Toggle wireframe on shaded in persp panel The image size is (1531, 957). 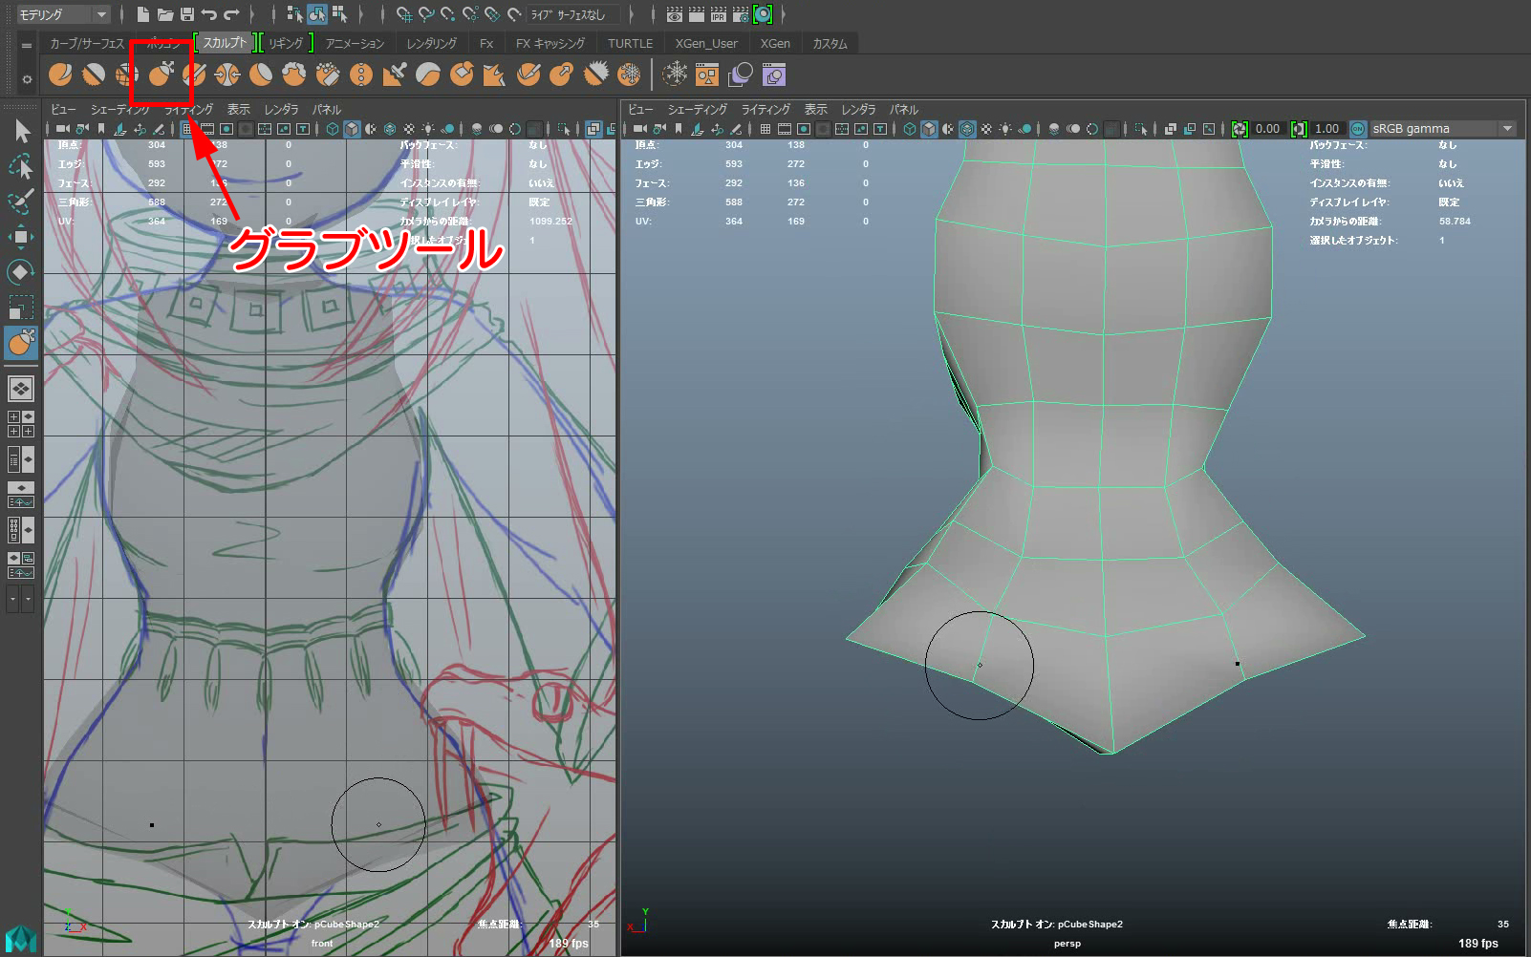click(967, 129)
